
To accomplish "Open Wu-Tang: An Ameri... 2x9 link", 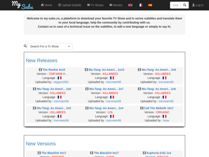I will [158, 70].
